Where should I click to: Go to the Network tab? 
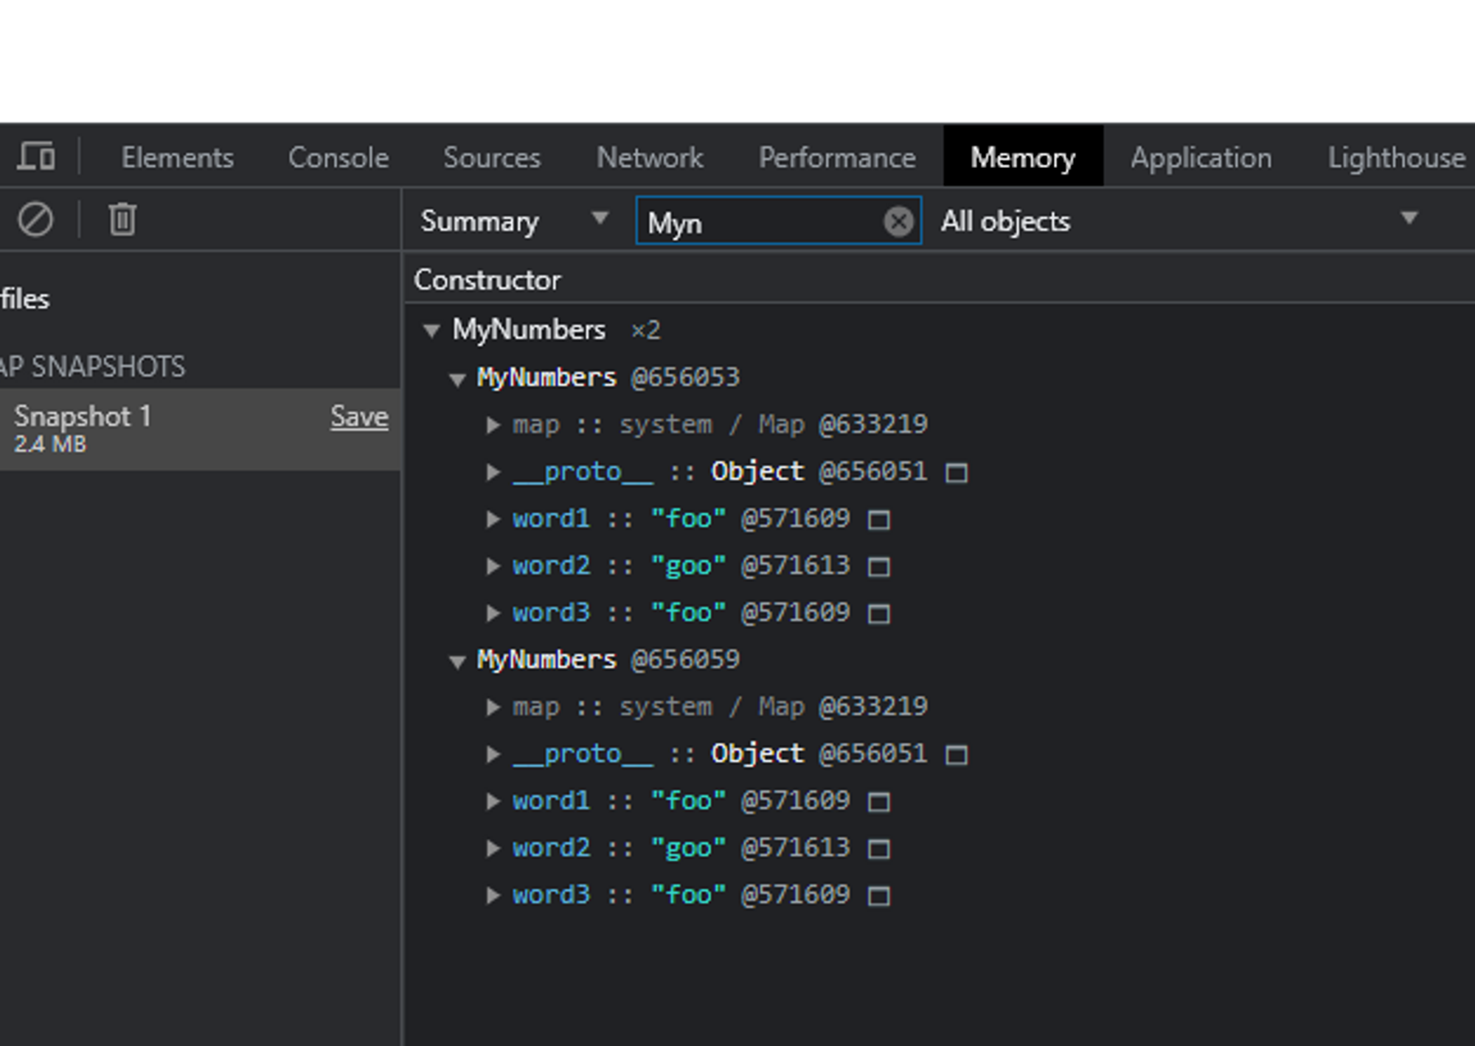click(650, 158)
